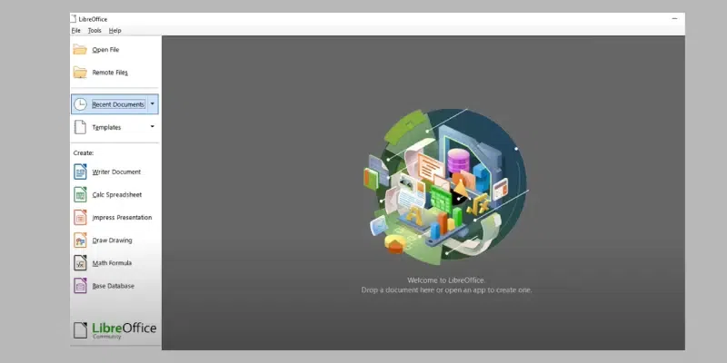Create a new Math Formula
This screenshot has height=363, width=727.
[112, 263]
